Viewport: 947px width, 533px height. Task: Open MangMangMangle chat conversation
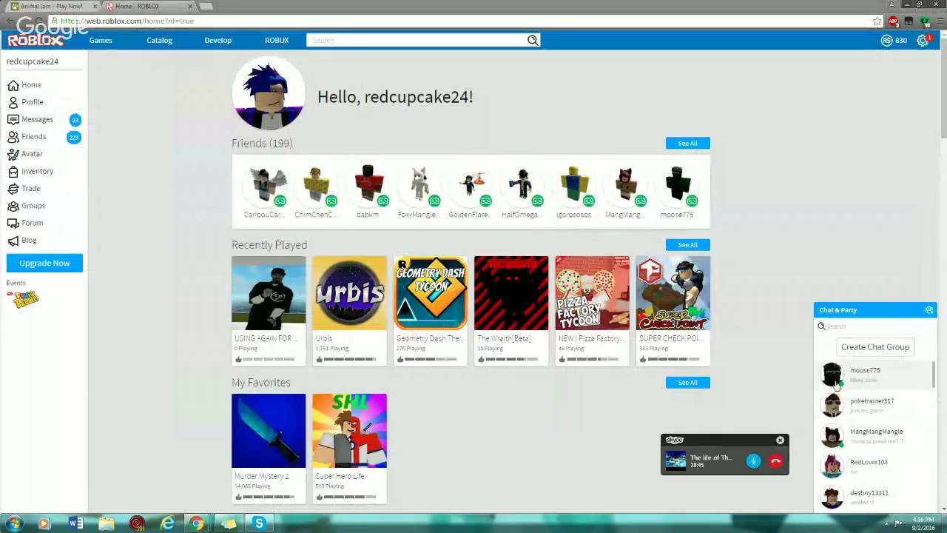[x=873, y=435]
